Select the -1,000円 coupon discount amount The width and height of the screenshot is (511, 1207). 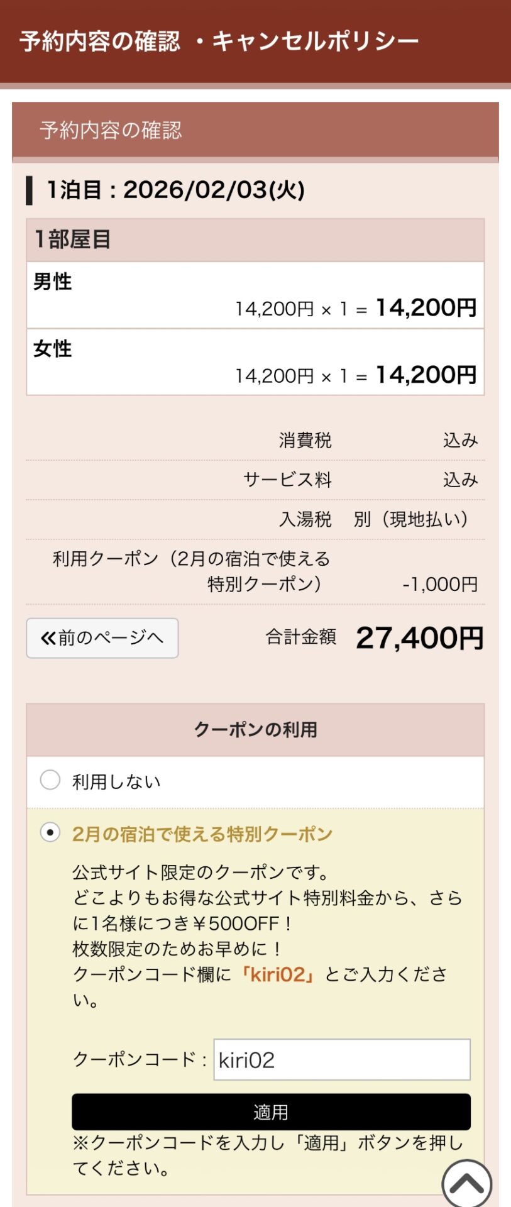(x=440, y=584)
